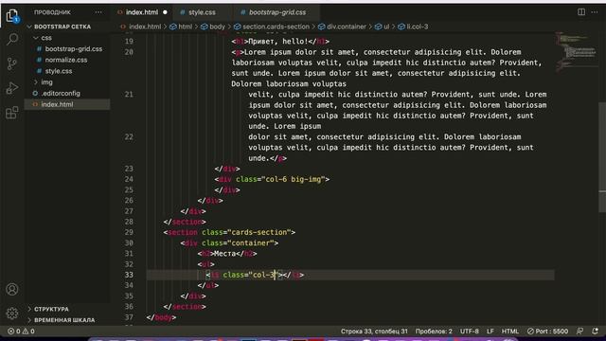Image resolution: width=606 pixels, height=341 pixels.
Task: Click line number 33 in gutter
Action: coord(129,275)
